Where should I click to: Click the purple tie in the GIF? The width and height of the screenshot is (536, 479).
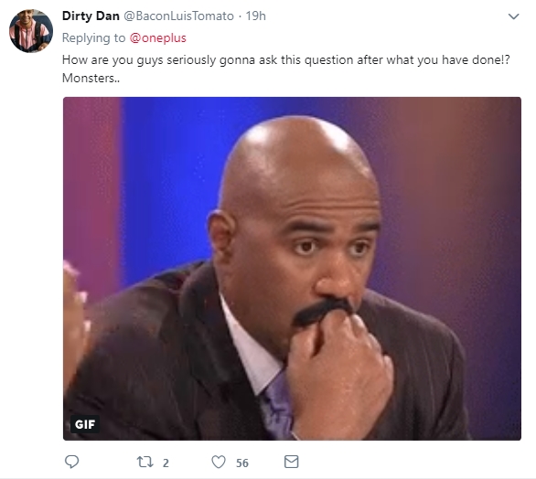point(277,405)
